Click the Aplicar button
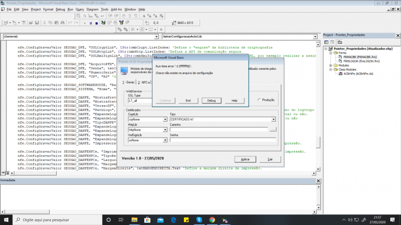401x225 pixels. point(245,159)
